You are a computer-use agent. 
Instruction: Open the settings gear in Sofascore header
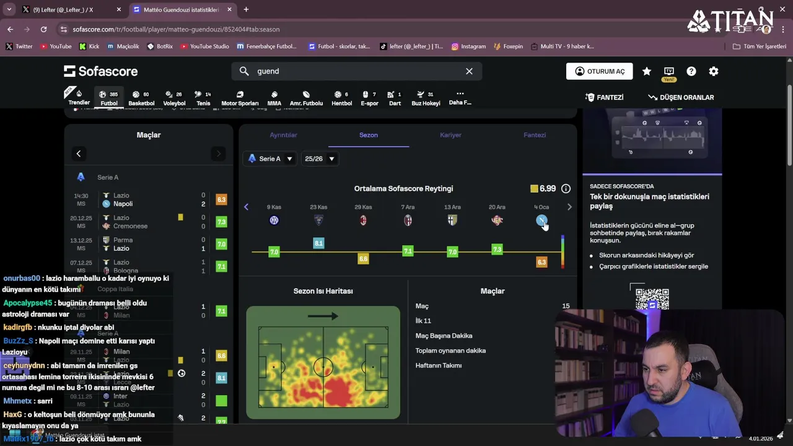[714, 71]
